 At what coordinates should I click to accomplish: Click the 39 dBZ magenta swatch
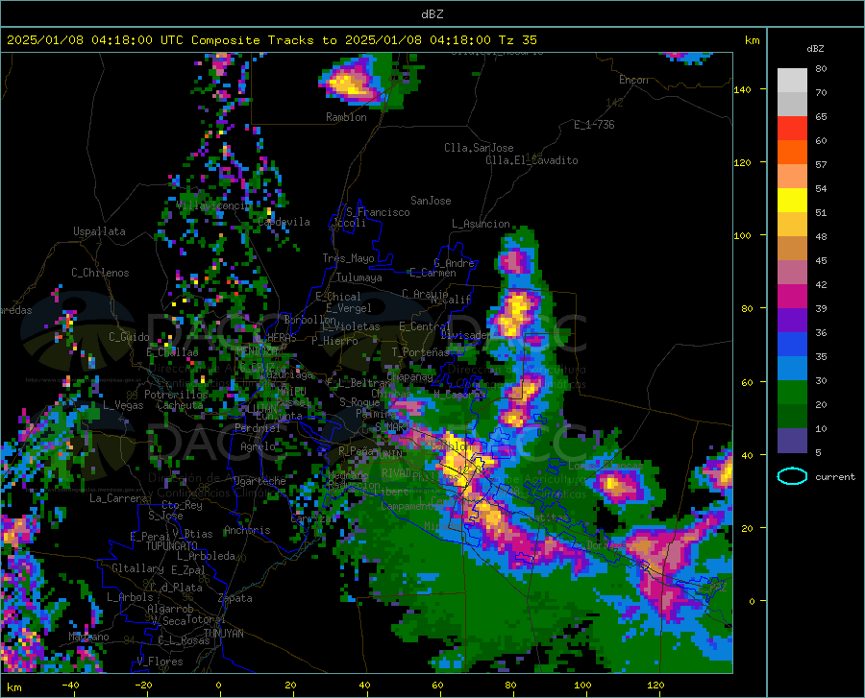792,297
